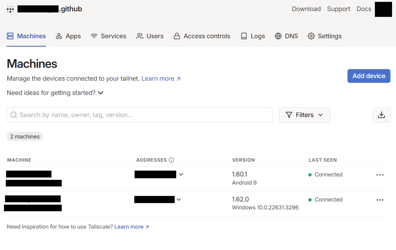The width and height of the screenshot is (396, 250).
Task: Open the user profile avatar menu
Action: tap(383, 9)
